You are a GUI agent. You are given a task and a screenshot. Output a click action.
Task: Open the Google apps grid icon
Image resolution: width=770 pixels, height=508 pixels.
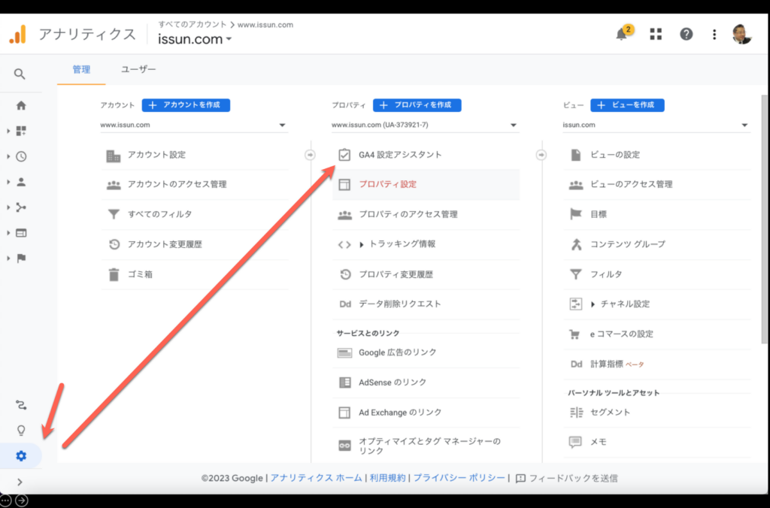[x=656, y=34]
